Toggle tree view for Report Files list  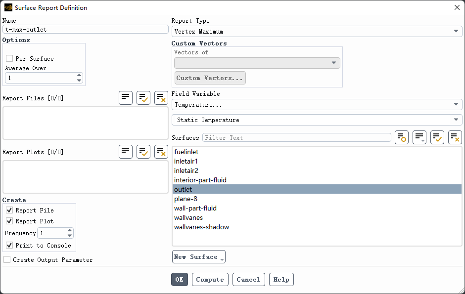pos(126,98)
